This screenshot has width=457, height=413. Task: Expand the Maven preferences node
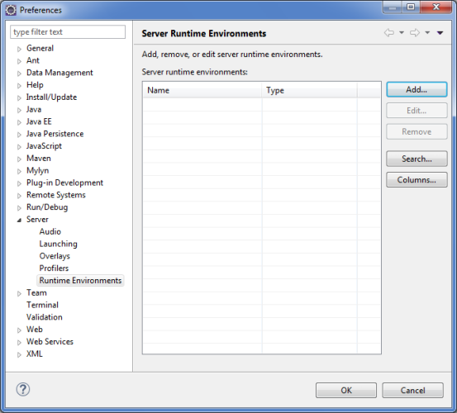(x=19, y=159)
